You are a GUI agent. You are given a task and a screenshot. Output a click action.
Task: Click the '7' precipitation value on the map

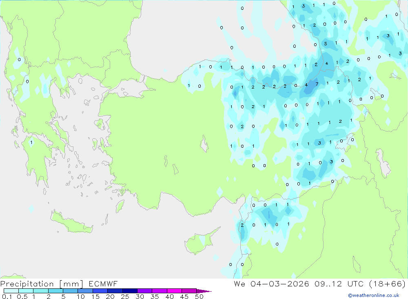(317, 84)
